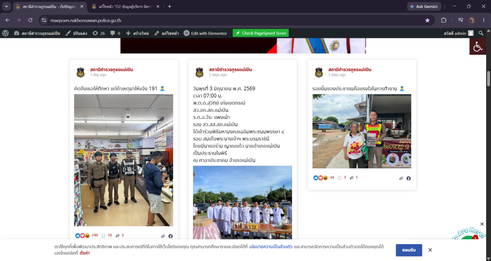491x261 pixels.
Task: View site information icon in address bar
Action: (x=44, y=20)
